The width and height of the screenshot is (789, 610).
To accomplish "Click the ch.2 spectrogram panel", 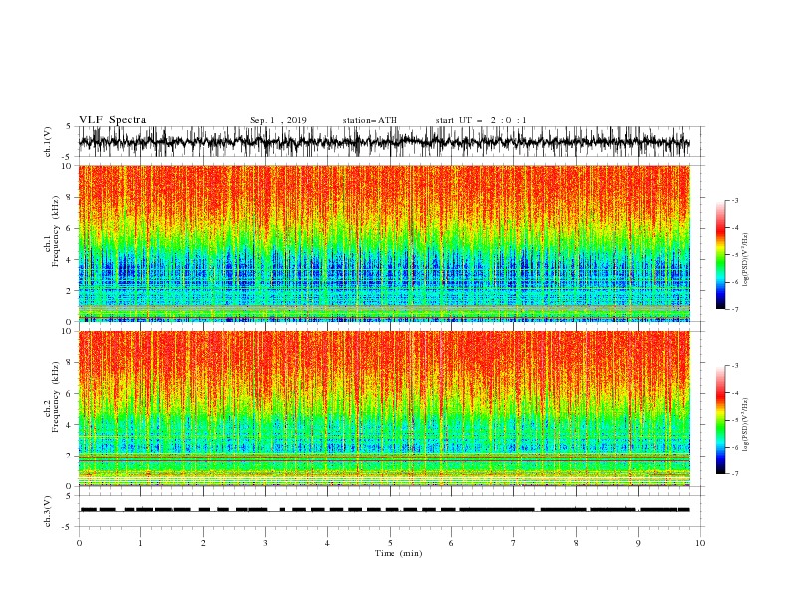I will point(385,409).
